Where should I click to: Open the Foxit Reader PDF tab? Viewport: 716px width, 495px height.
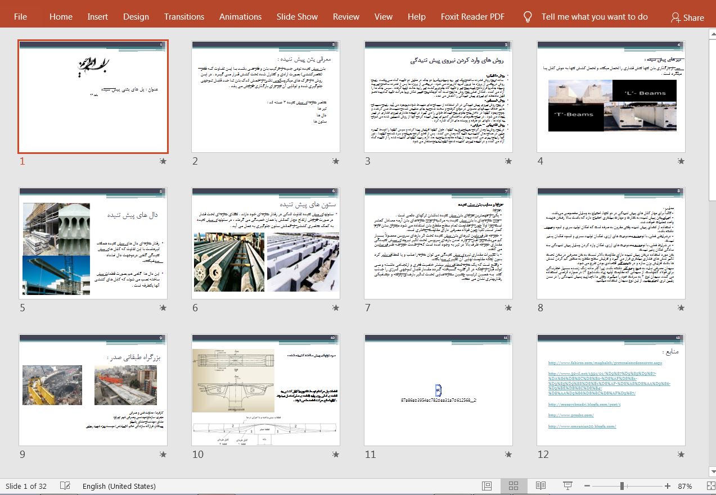[x=472, y=17]
